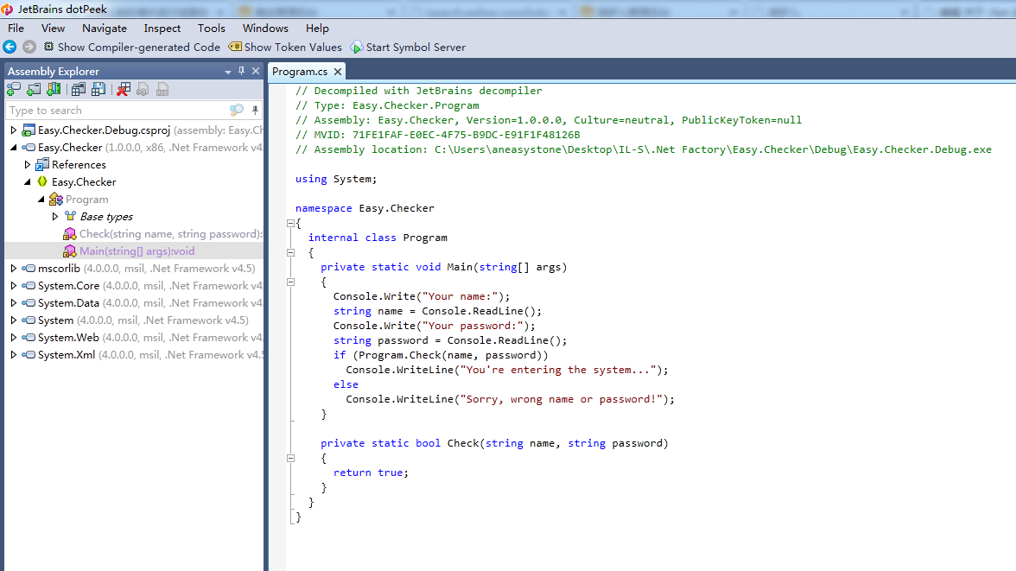Open the View menu

point(54,28)
